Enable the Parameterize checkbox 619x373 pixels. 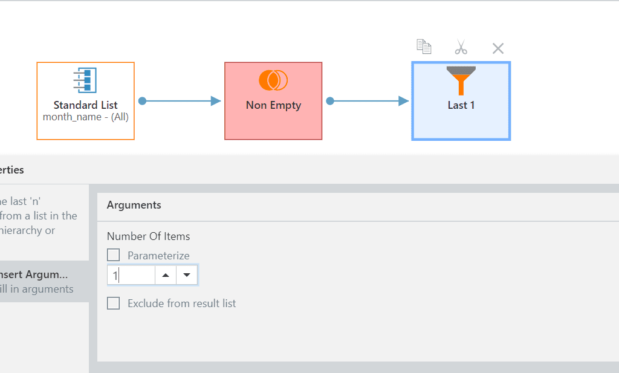pyautogui.click(x=114, y=255)
